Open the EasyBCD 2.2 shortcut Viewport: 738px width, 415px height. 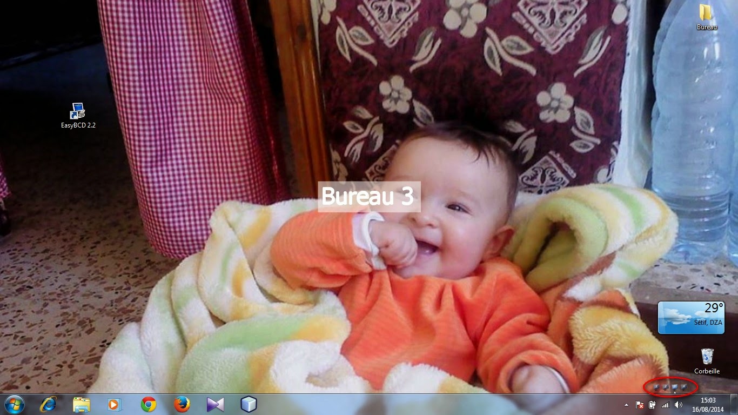click(x=78, y=112)
